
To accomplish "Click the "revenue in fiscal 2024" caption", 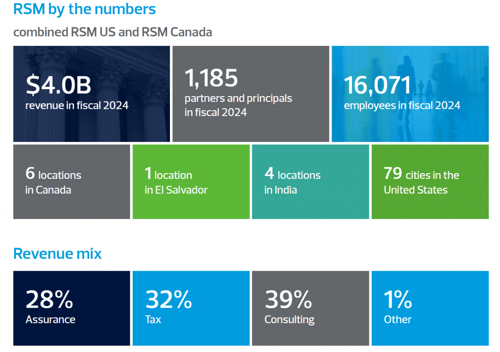I will point(77,105).
